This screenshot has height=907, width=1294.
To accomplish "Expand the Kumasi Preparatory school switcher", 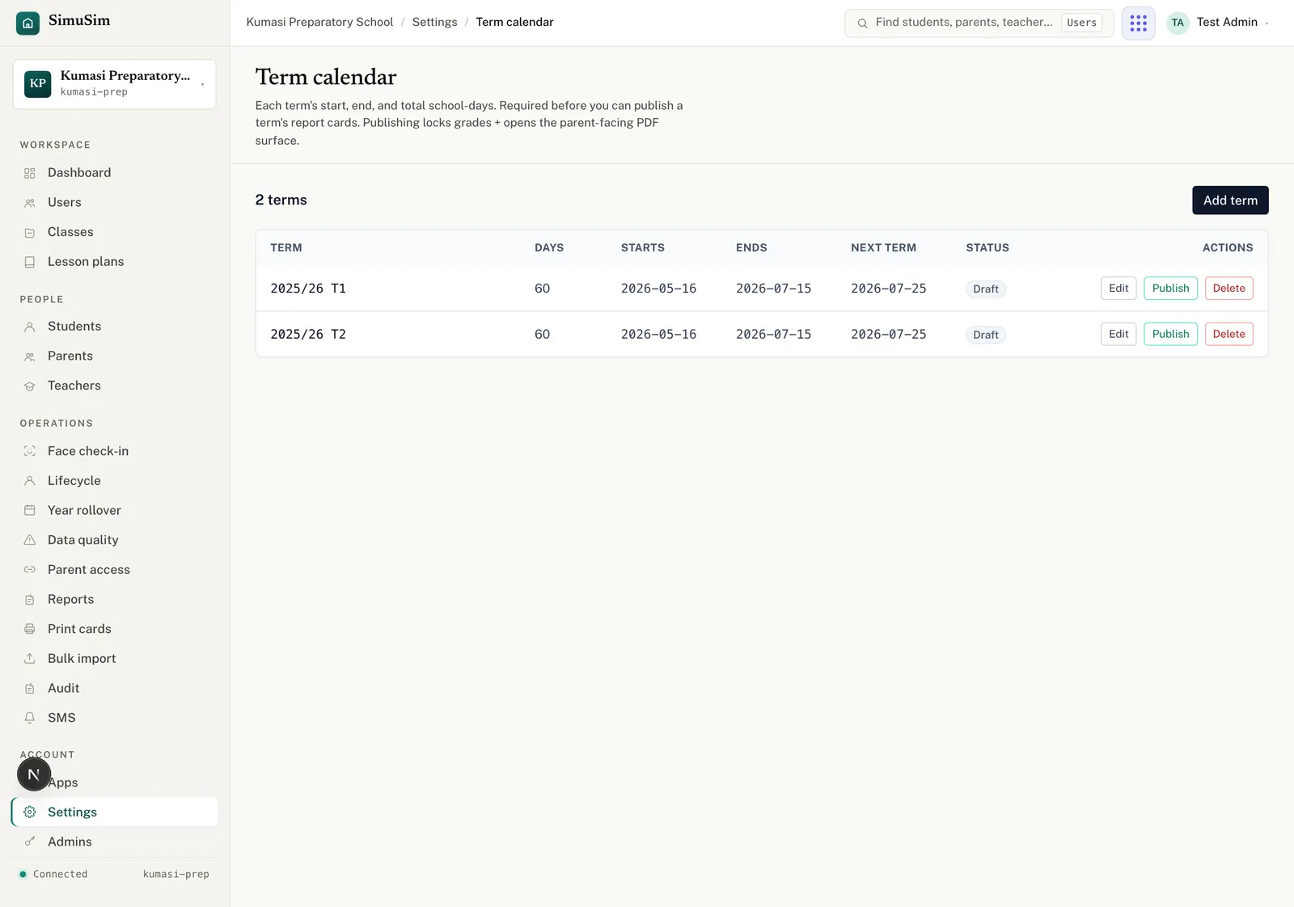I will coord(114,84).
